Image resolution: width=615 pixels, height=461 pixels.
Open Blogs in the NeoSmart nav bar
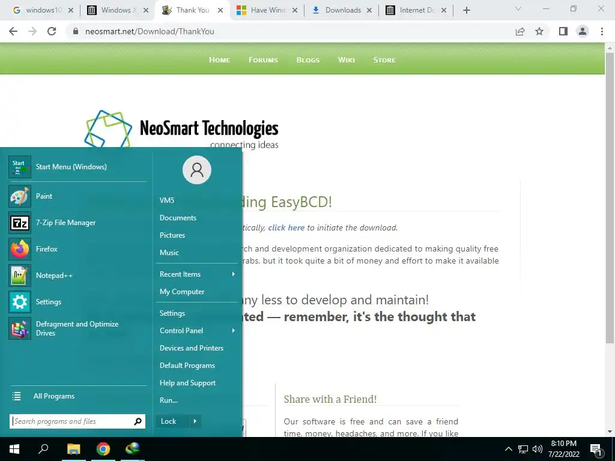[x=308, y=60]
